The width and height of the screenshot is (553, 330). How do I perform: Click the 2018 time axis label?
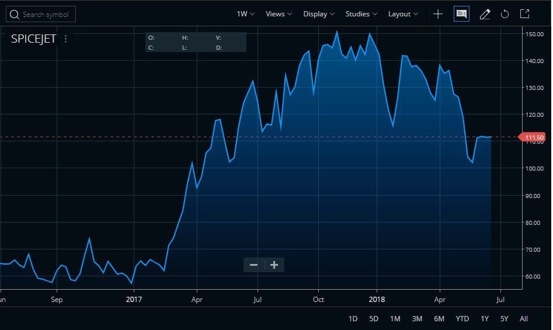pos(377,299)
